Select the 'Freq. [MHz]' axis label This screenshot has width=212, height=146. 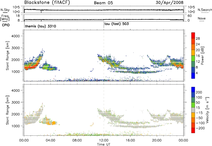(x=5, y=18)
